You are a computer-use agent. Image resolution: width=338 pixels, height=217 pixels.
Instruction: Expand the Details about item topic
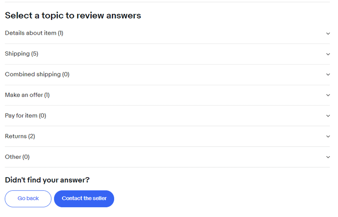[x=34, y=33]
